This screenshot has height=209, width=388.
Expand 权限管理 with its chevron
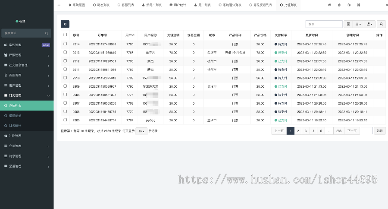click(48, 56)
